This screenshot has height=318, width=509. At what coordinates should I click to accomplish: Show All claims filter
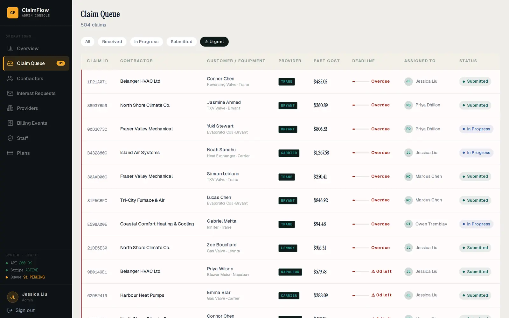coord(88,42)
